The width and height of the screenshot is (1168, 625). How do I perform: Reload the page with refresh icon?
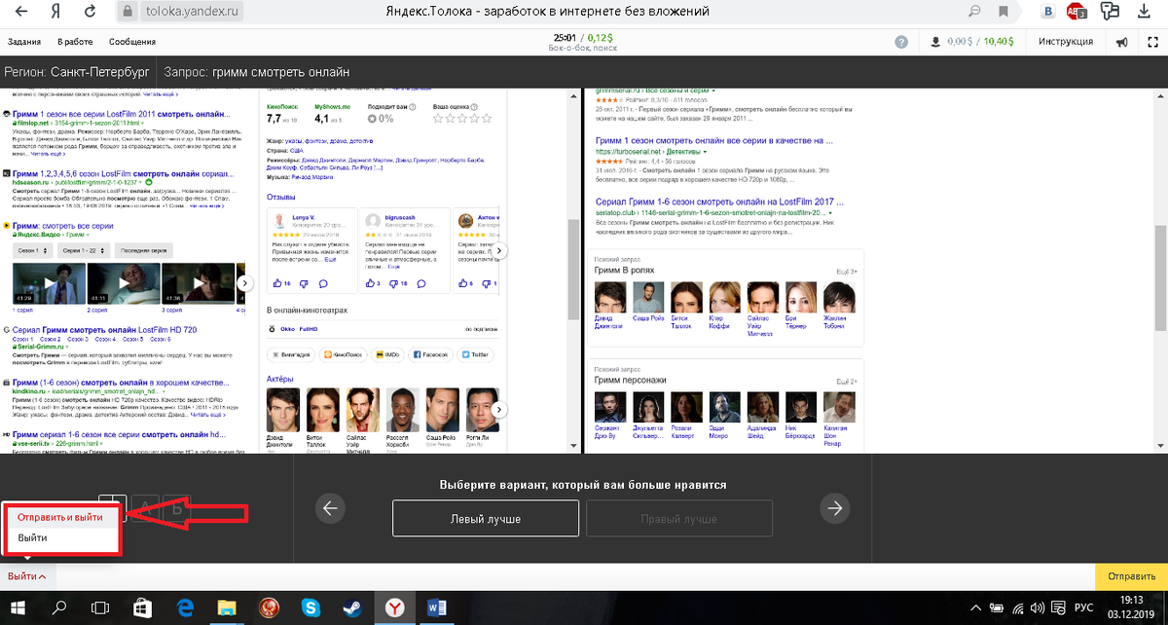pyautogui.click(x=91, y=12)
